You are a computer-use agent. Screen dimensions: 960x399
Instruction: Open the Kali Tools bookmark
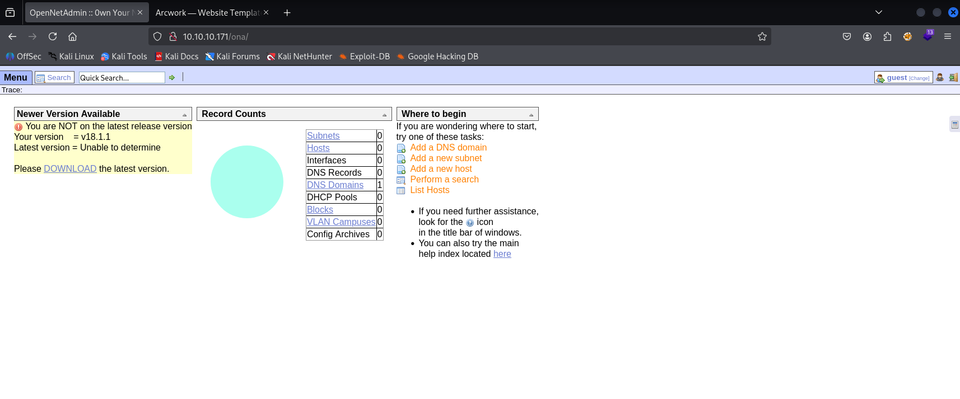(x=124, y=57)
